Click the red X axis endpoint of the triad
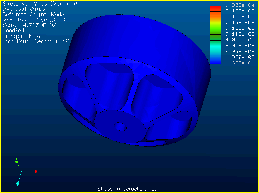Viewport: 259px width, 193px height. click(36, 171)
